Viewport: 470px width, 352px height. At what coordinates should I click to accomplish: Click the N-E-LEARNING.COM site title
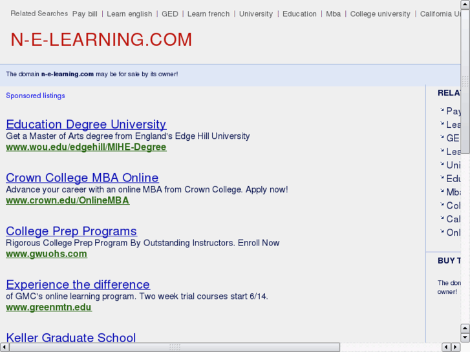(x=101, y=39)
